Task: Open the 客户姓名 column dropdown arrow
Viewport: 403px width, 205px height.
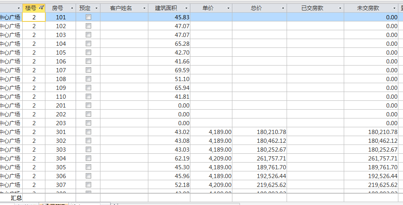Action: pyautogui.click(x=144, y=8)
